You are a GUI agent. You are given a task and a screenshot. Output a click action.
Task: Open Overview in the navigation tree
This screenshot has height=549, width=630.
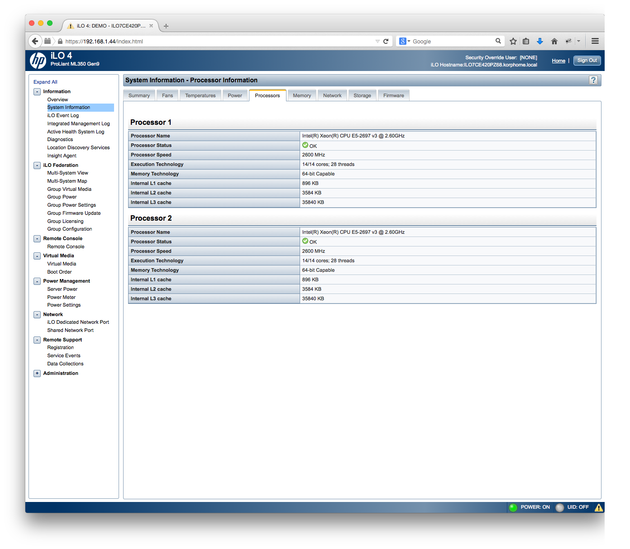click(x=57, y=99)
